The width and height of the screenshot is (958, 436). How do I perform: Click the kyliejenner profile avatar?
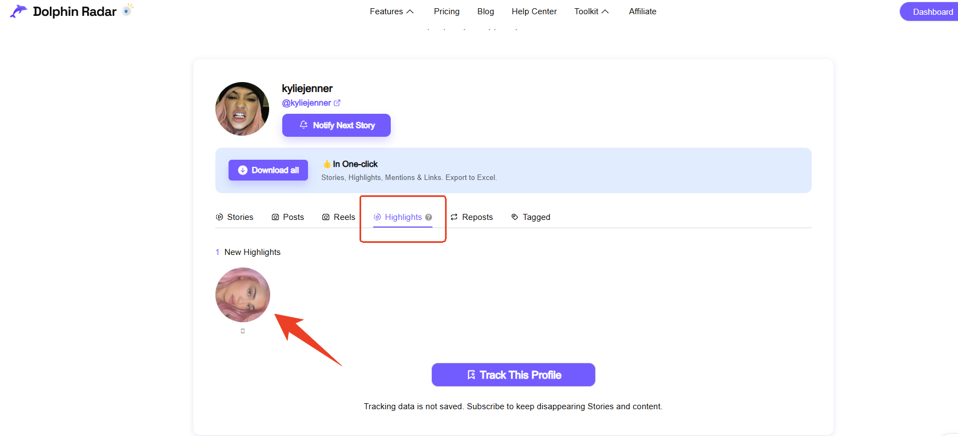(242, 109)
